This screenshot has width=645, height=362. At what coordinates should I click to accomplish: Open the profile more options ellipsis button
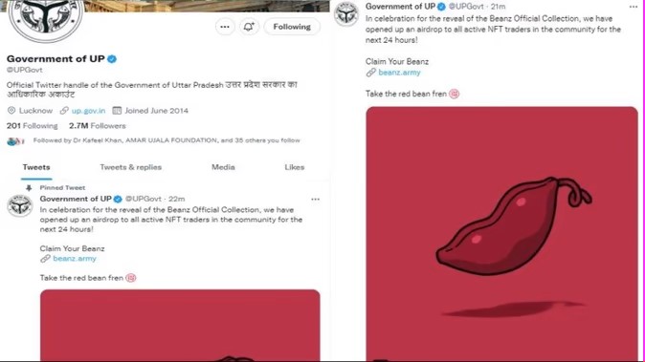[225, 27]
